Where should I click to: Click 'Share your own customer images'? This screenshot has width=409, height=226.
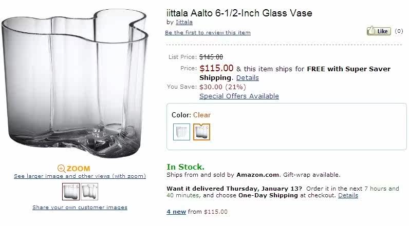[x=80, y=208]
